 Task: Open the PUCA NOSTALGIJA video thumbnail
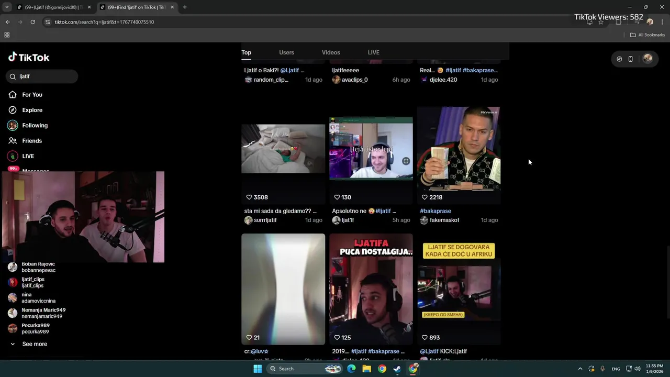coord(371,289)
